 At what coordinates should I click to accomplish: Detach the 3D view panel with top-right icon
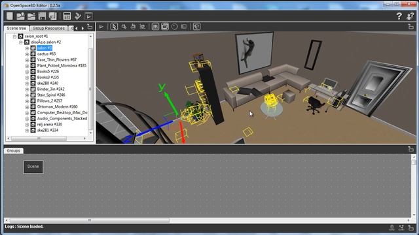(x=410, y=27)
